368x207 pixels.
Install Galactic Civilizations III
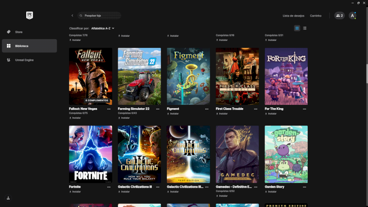point(124,191)
